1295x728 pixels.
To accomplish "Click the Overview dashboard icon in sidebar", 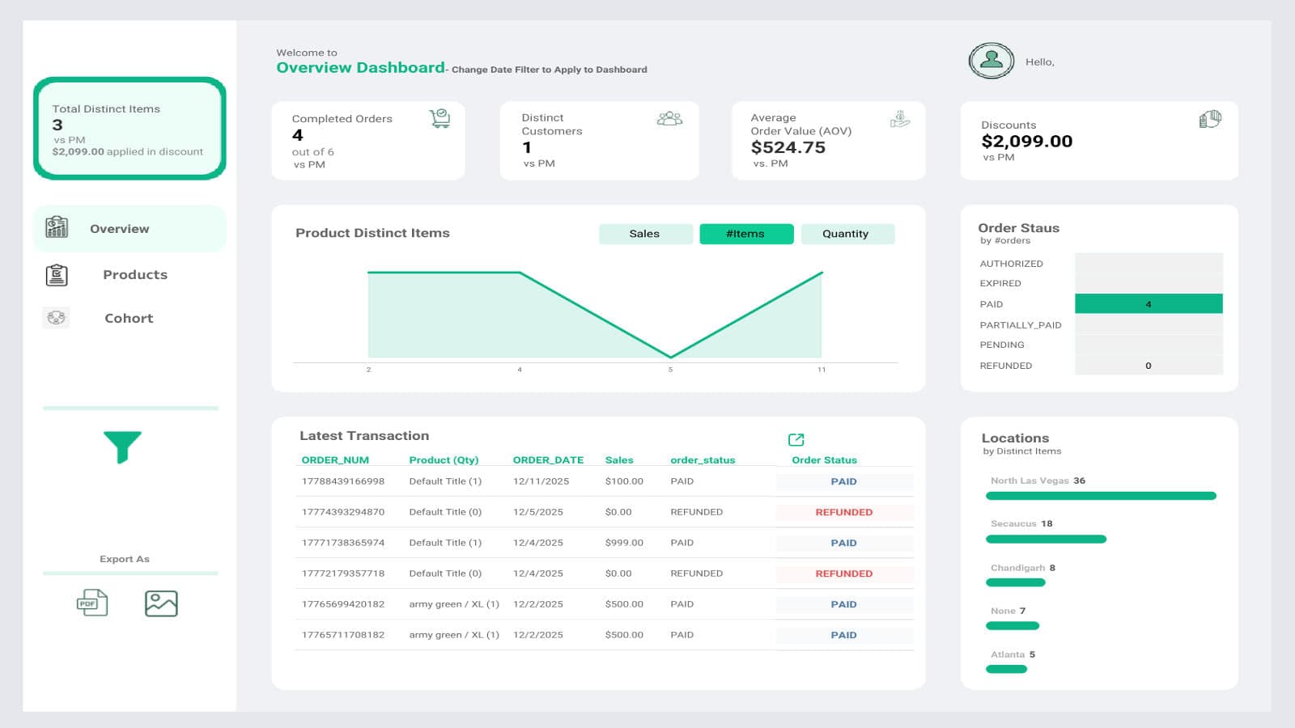I will 57,227.
